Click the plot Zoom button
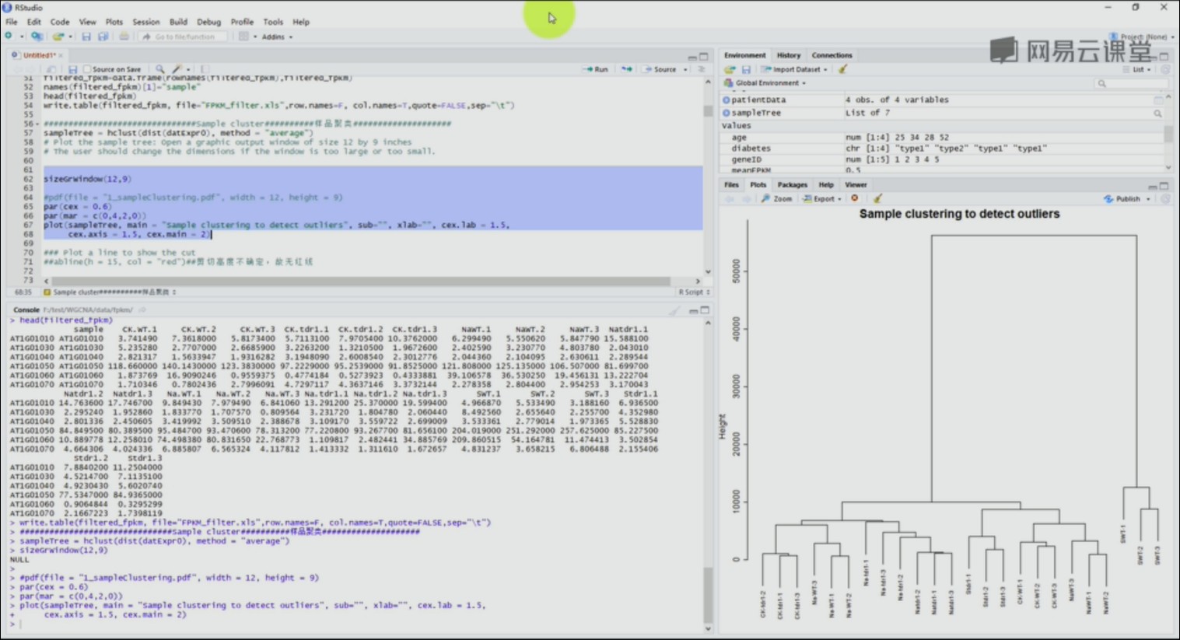1180x640 pixels. 777,198
